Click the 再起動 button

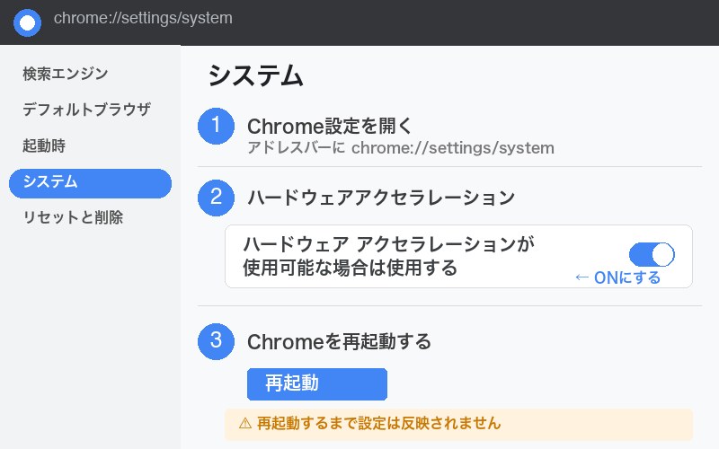(x=317, y=384)
